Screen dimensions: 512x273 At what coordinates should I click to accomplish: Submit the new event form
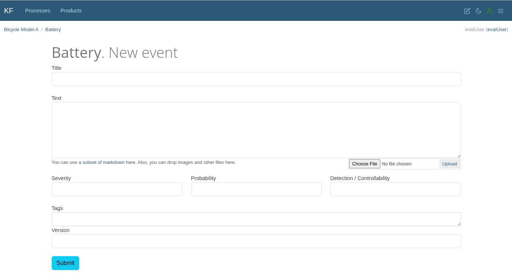pos(65,263)
